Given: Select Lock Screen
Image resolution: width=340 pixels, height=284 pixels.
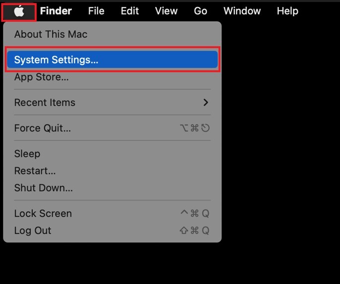Looking at the screenshot, I should [43, 214].
